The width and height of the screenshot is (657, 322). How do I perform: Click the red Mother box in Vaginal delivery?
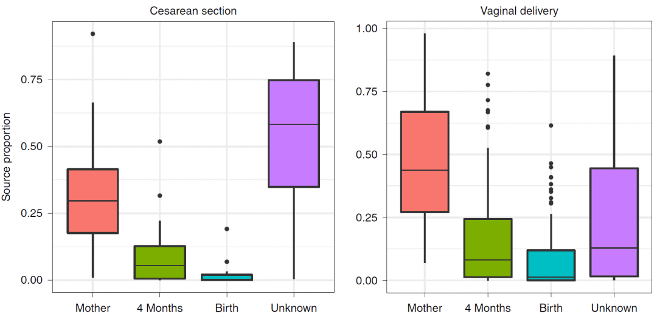point(425,162)
